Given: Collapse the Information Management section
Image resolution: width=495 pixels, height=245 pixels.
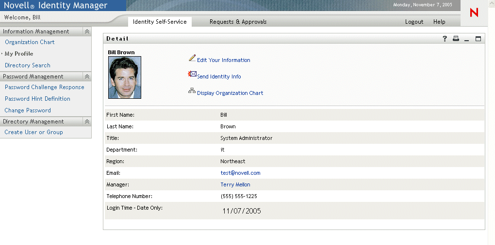Looking at the screenshot, I should (87, 31).
